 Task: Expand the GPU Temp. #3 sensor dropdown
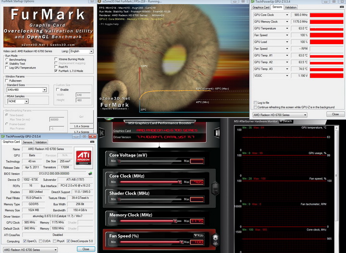click(287, 69)
